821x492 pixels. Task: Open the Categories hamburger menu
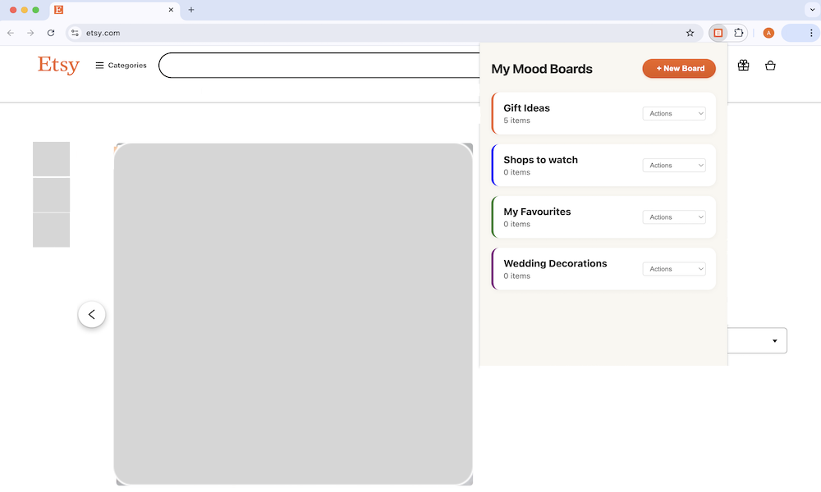pos(121,66)
